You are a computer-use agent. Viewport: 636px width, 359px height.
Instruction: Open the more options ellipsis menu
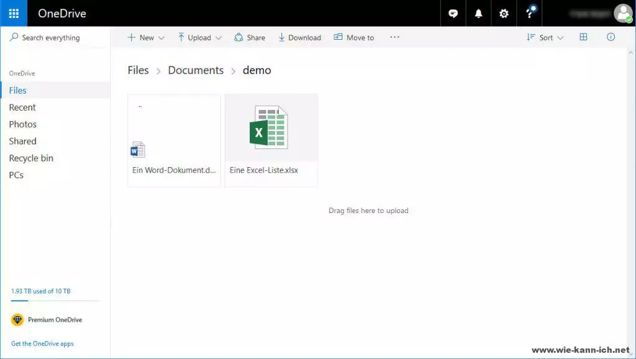394,37
